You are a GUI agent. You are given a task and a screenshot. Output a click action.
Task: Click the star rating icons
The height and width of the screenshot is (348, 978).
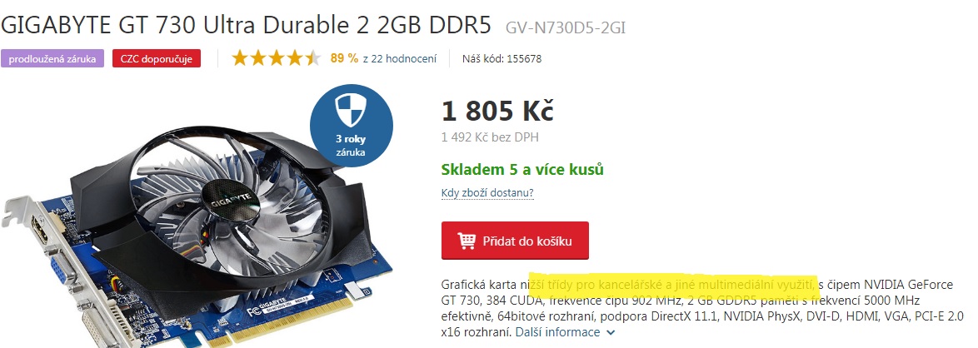277,58
